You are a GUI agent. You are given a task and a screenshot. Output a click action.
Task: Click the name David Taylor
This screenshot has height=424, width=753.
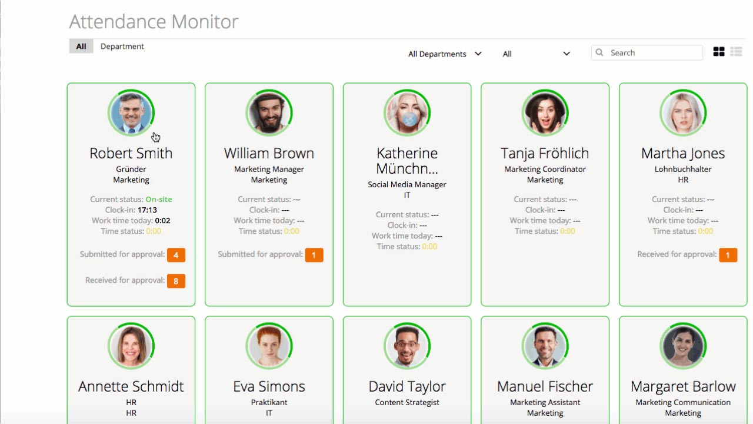coord(407,386)
